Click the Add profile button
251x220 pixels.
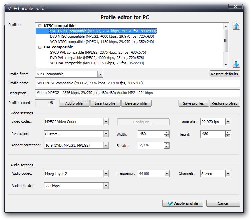click(x=74, y=103)
